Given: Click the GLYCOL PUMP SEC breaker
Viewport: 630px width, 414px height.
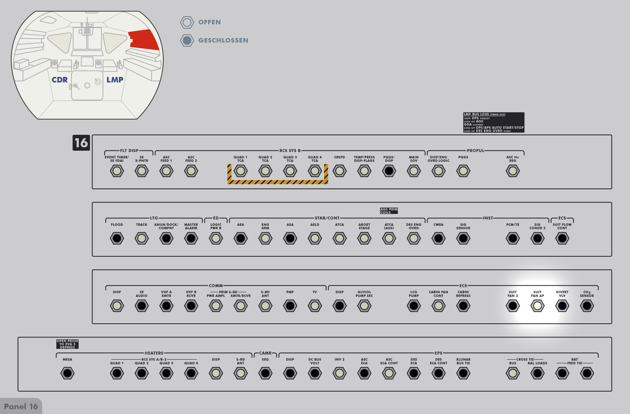Looking at the screenshot, I should 364,306.
